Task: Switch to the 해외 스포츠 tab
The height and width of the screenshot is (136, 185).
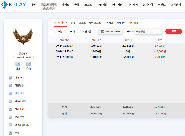Action: tap(95, 23)
